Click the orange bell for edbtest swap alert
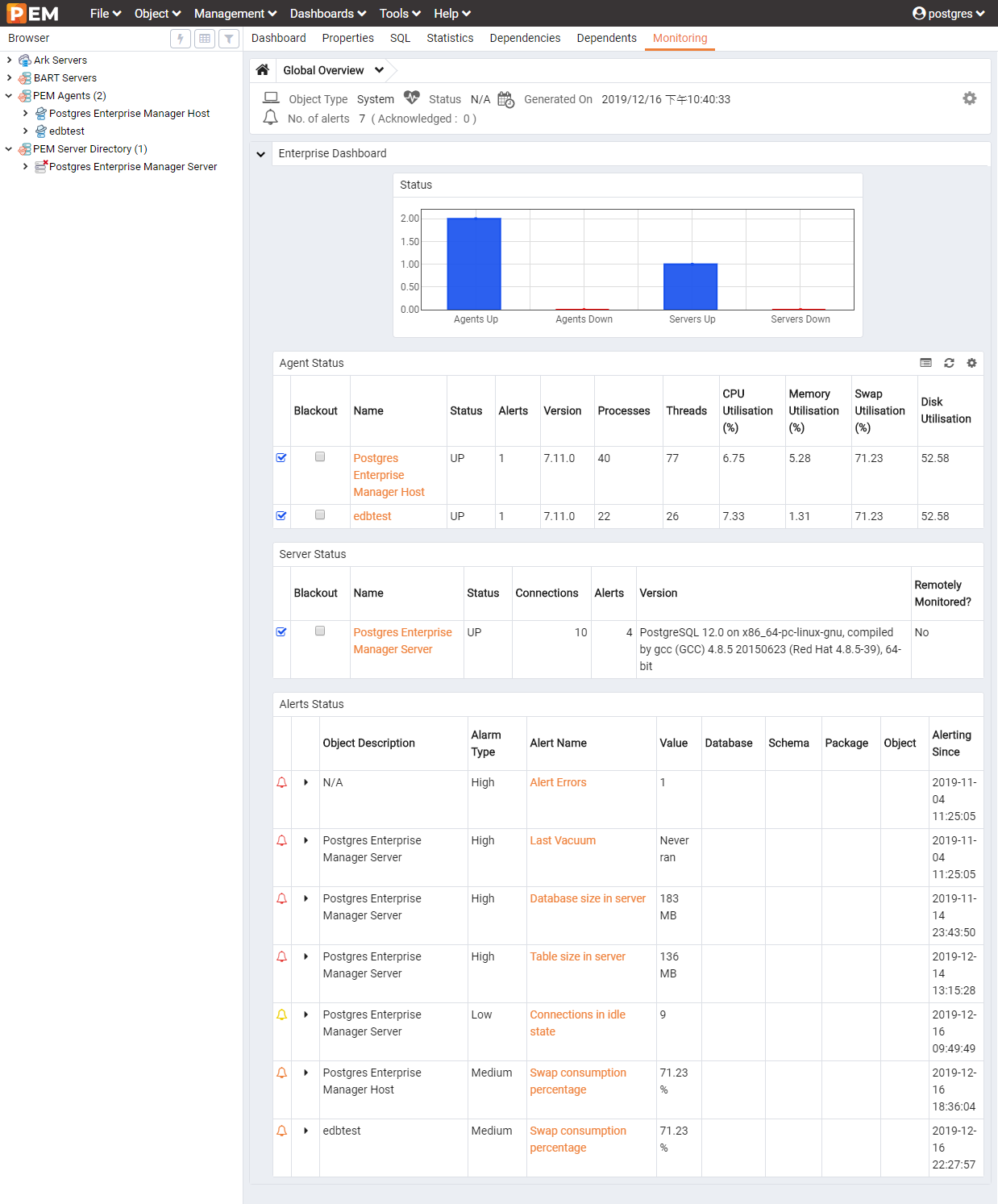 281,1131
